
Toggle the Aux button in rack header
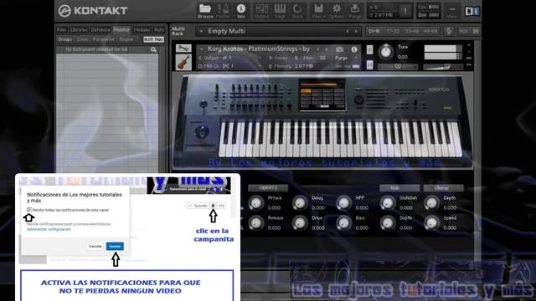pyautogui.click(x=463, y=31)
